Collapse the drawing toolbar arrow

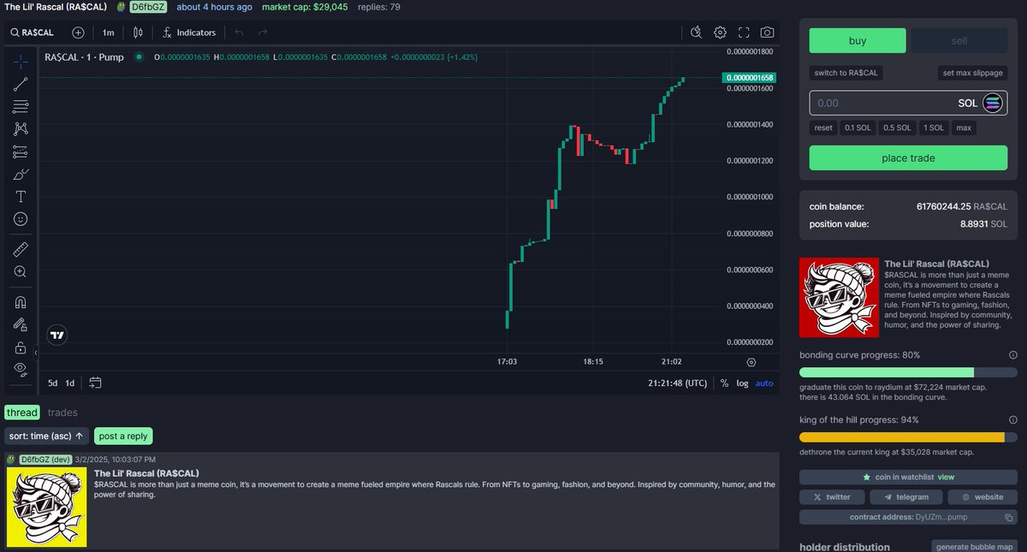pos(36,352)
